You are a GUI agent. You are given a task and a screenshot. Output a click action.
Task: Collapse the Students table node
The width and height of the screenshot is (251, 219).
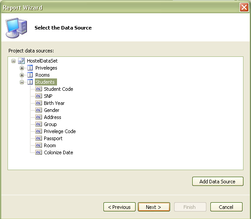pyautogui.click(x=22, y=82)
